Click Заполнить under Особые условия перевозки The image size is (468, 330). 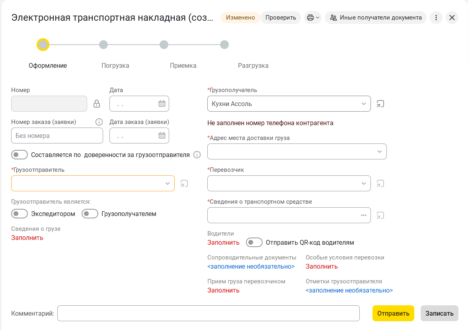322,266
